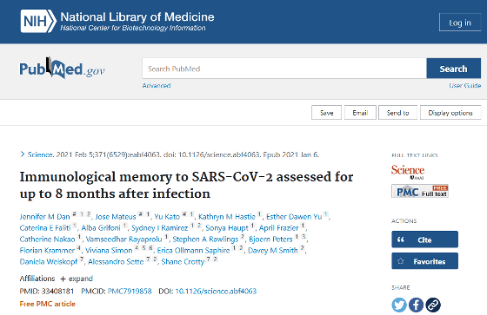The height and width of the screenshot is (315, 487).
Task: Share article via Twitter icon
Action: tap(399, 305)
